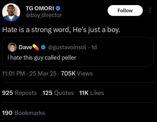Screen dimensions: 157x122
Task: Click the 11:01 PM timestamp
Action: coord(13,74)
